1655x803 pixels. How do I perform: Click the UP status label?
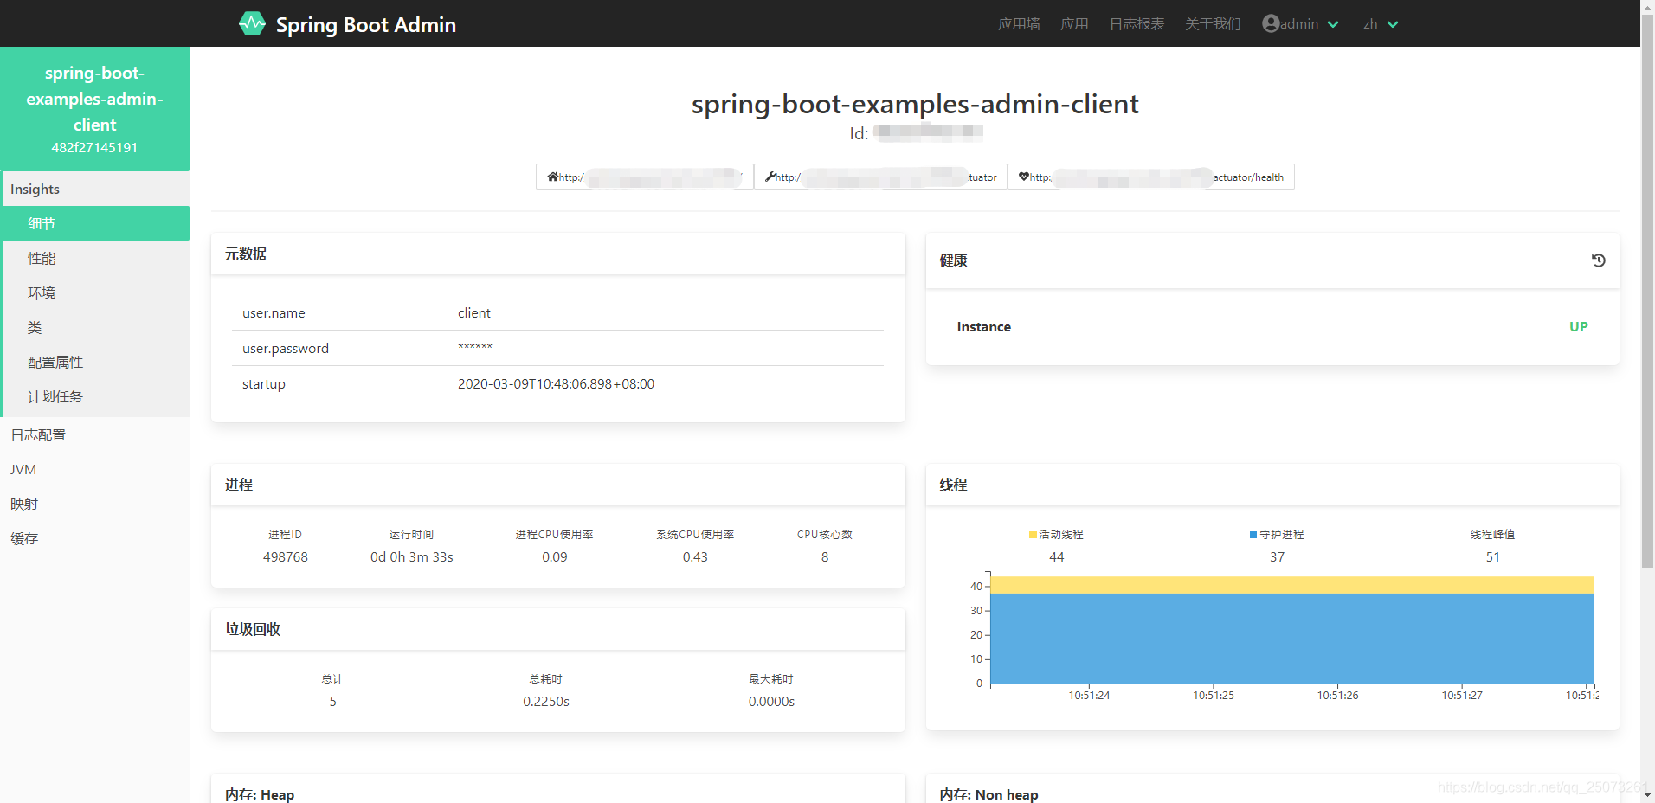(x=1579, y=326)
